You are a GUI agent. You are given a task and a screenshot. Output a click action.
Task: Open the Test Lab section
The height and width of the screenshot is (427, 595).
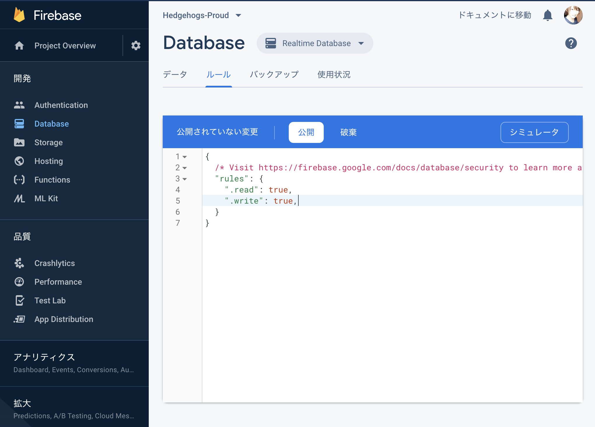tap(50, 300)
